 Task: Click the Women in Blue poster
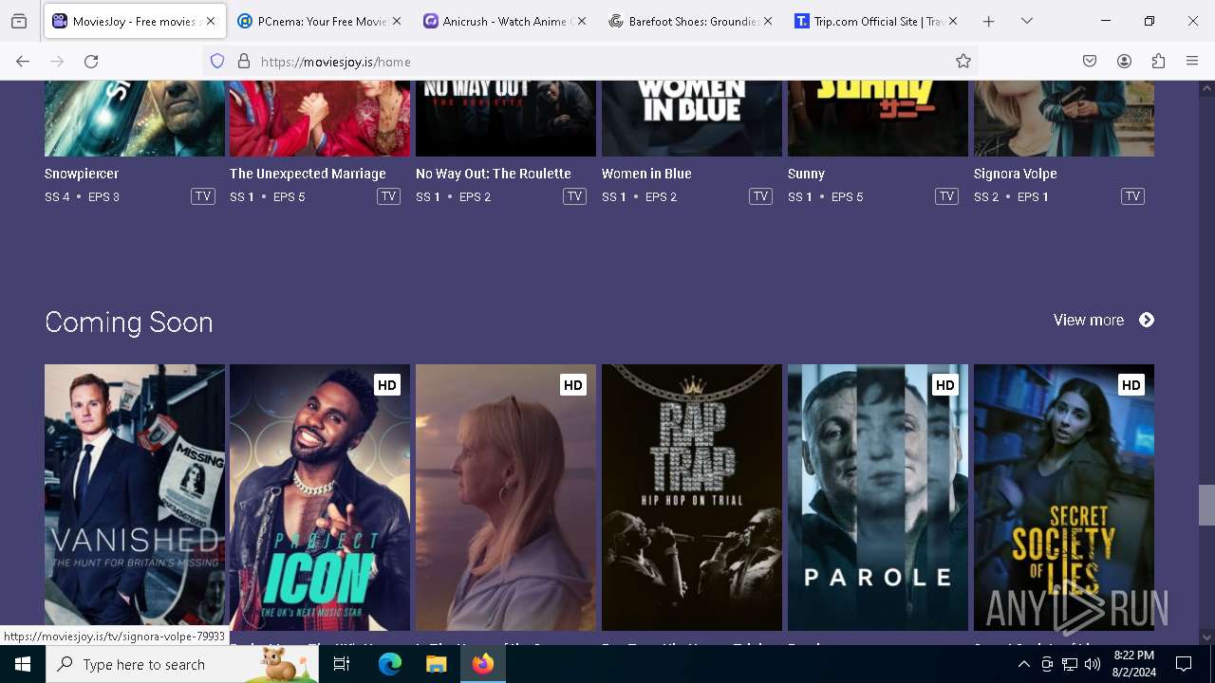pyautogui.click(x=692, y=119)
